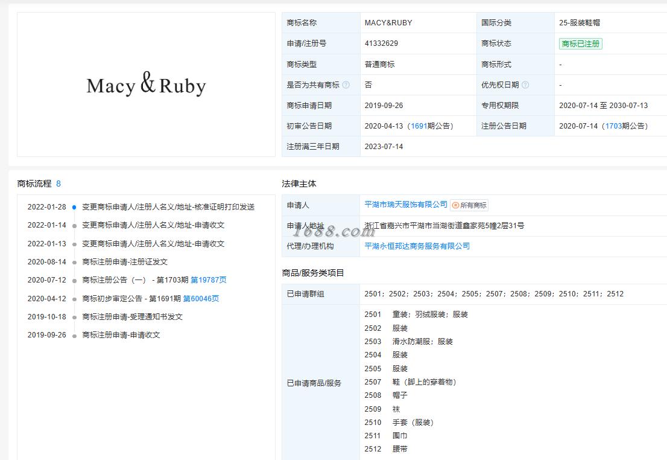The image size is (667, 460).
Task: Click goods row 2501 童装；羽绒服装；服装
Action: click(x=416, y=315)
